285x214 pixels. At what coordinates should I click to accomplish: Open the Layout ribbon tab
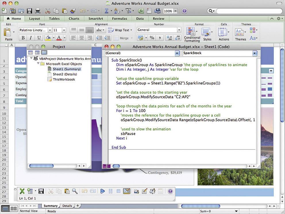pos(34,19)
